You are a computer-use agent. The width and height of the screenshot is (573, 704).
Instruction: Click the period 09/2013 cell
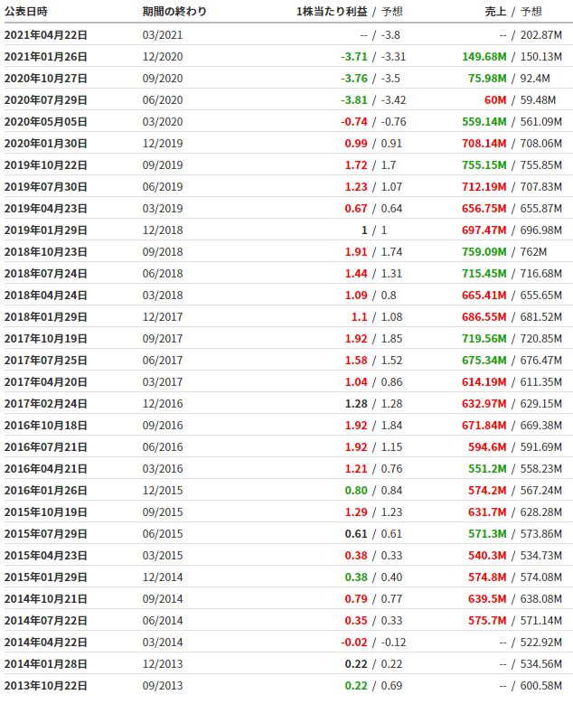[x=163, y=686]
